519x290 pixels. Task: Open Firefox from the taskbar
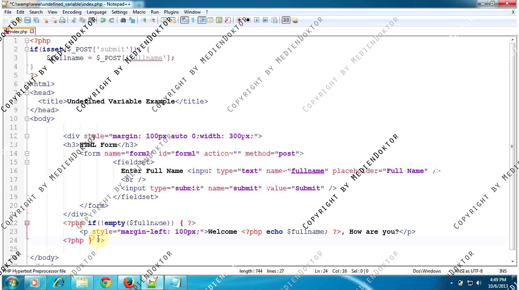(129, 282)
